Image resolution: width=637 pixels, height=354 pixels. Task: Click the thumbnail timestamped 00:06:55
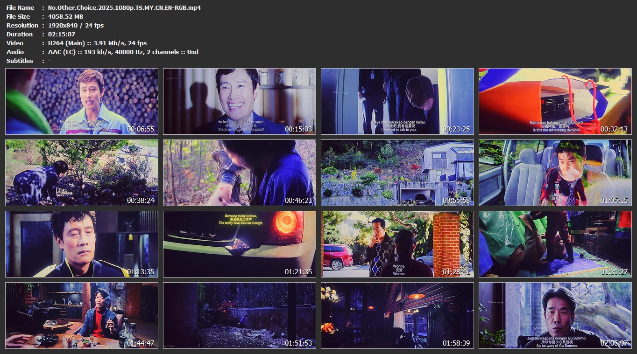click(82, 101)
